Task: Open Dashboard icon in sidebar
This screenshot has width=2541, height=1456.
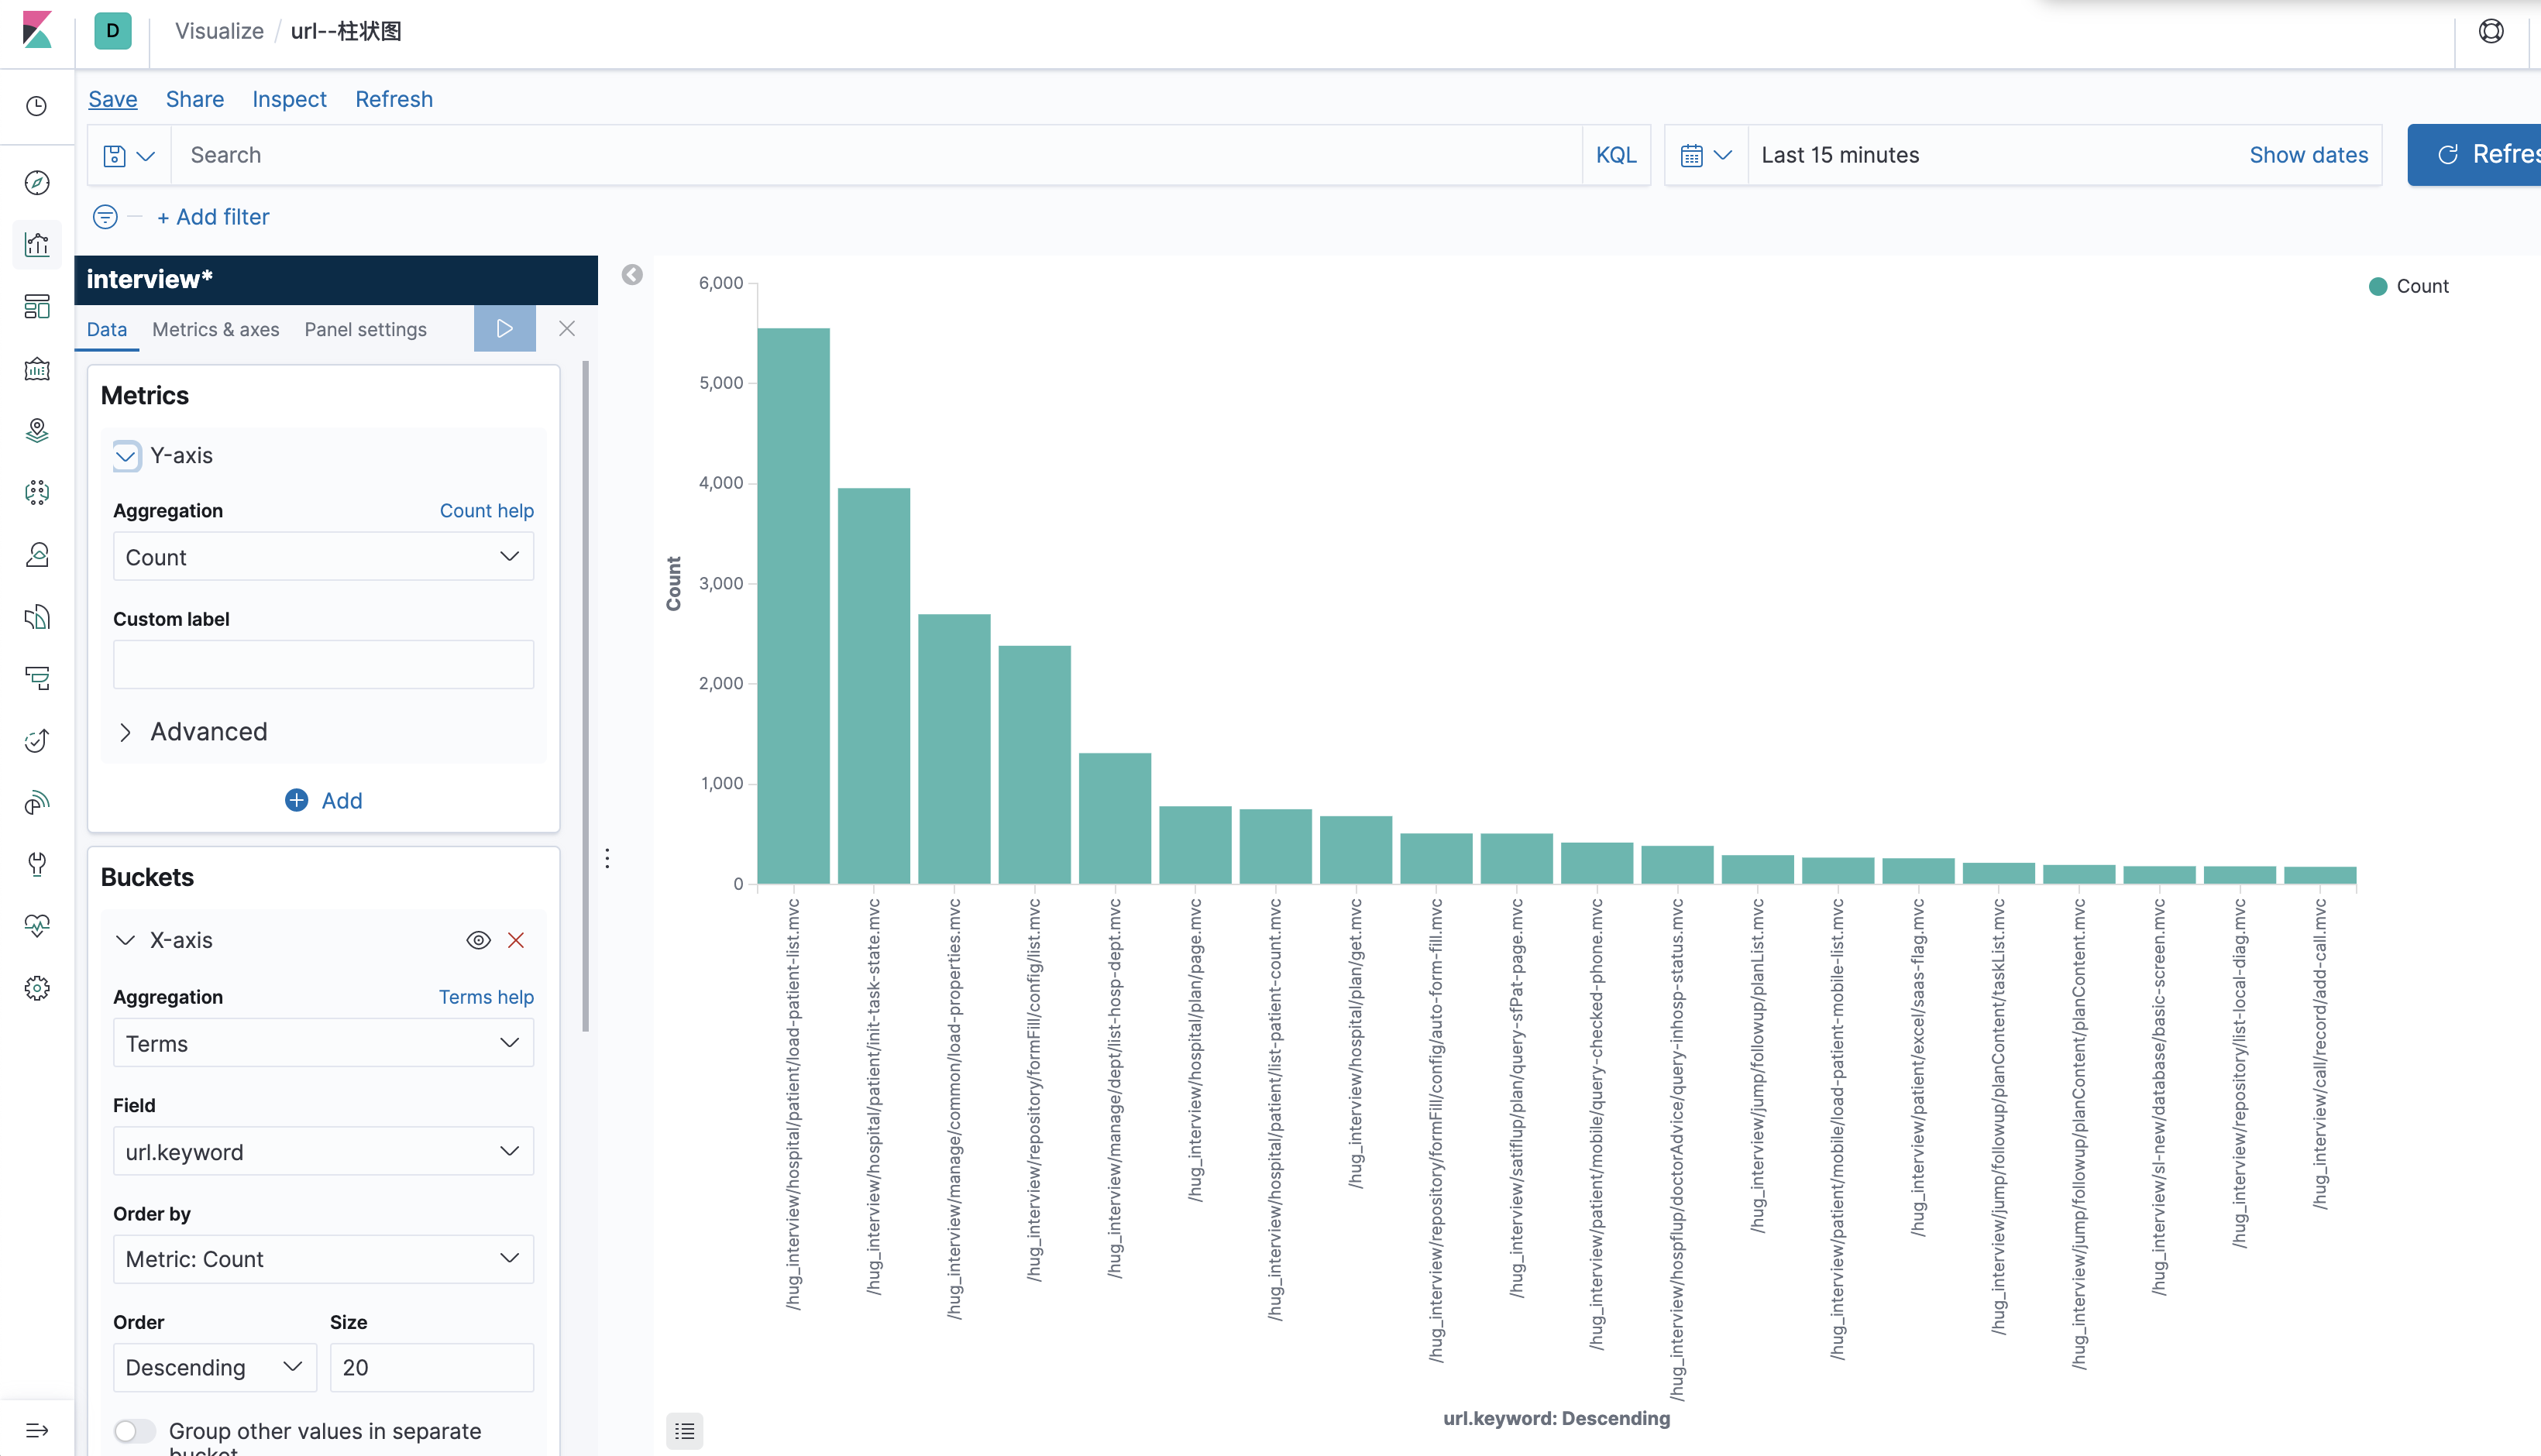Action: click(37, 307)
